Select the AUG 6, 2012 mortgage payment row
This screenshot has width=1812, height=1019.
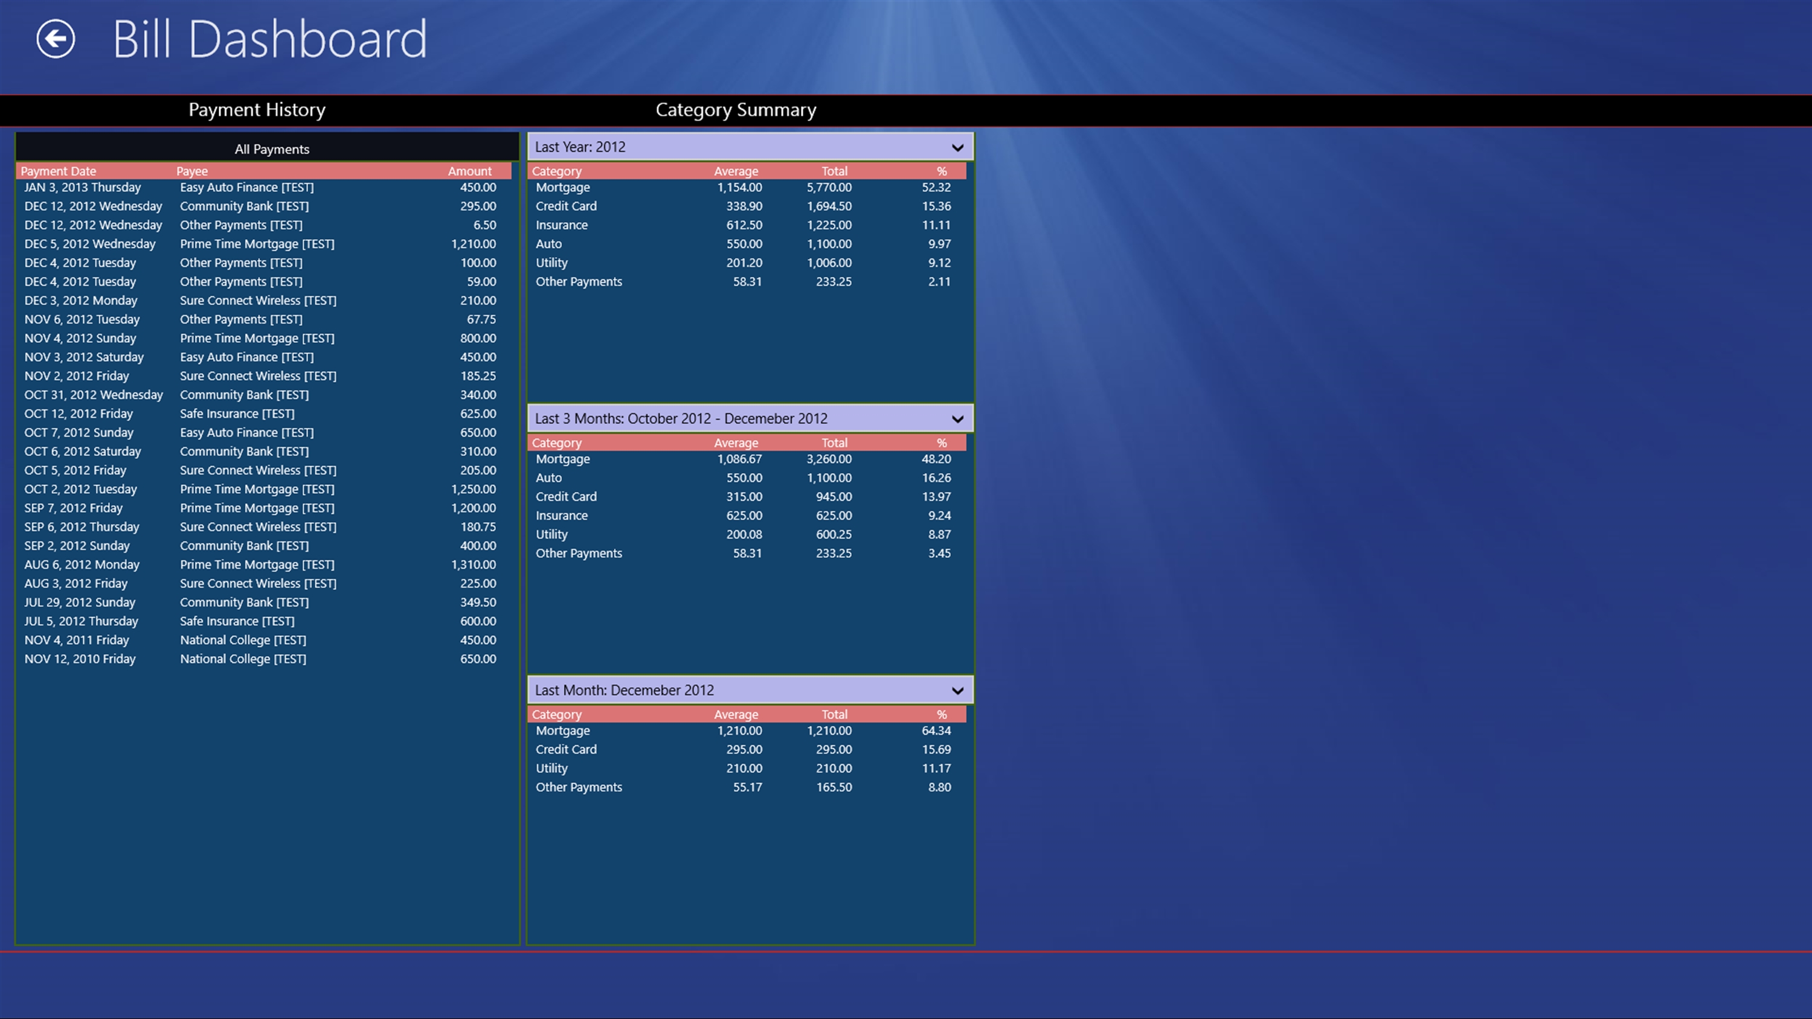[260, 564]
